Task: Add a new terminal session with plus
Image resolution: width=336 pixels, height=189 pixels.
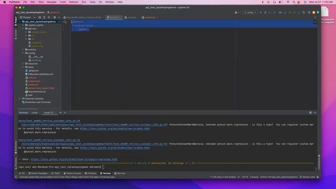Action: [60, 112]
